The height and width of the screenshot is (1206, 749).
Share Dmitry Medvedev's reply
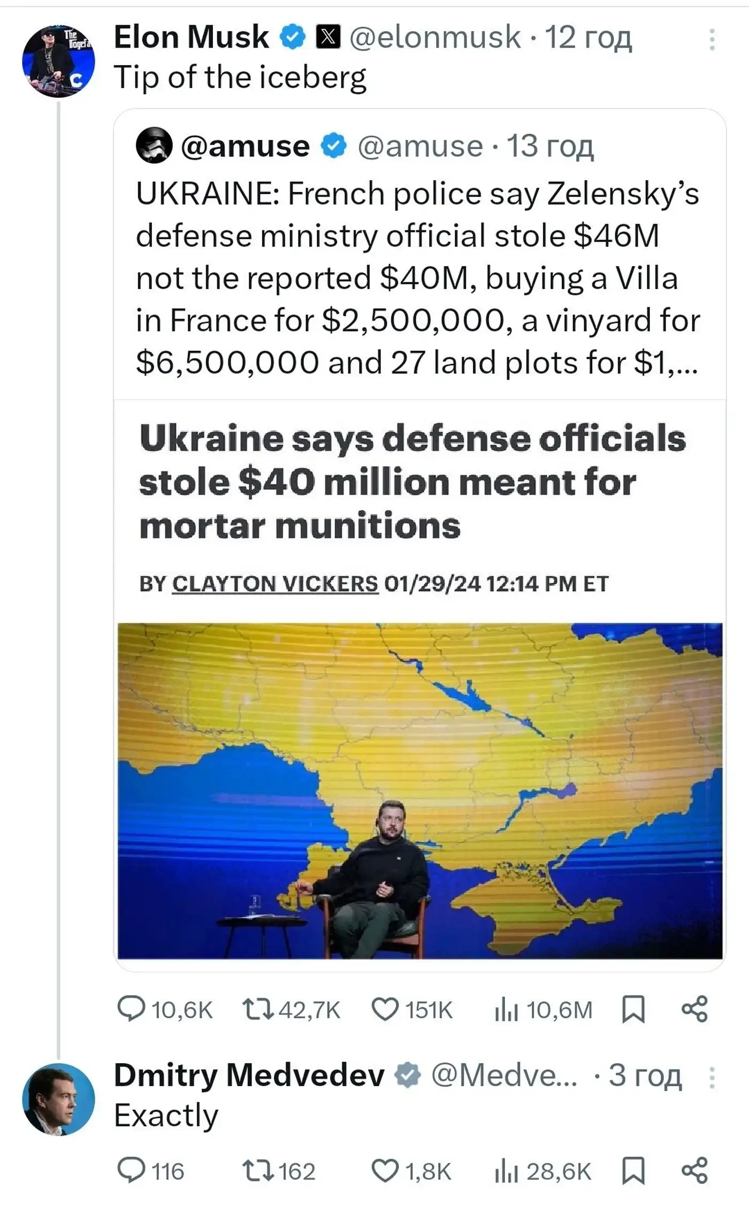[x=695, y=1171]
